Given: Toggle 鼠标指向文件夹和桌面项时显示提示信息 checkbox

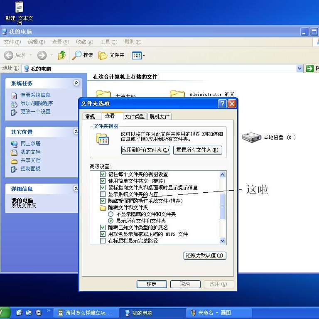Looking at the screenshot, I should pos(103,188).
